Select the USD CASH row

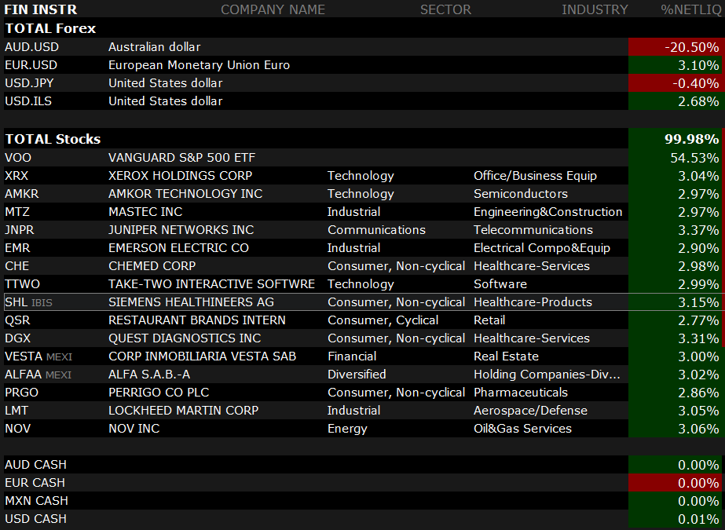[363, 518]
